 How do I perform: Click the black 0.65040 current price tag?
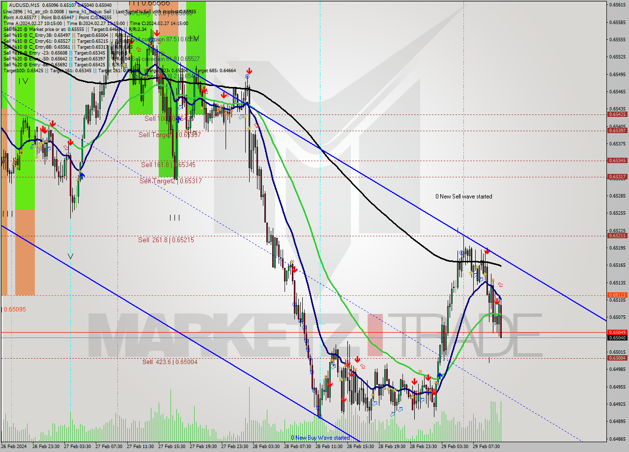pyautogui.click(x=618, y=338)
